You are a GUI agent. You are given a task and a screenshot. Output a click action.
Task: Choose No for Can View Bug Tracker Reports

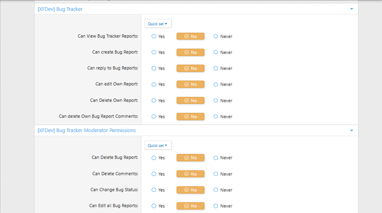click(191, 36)
